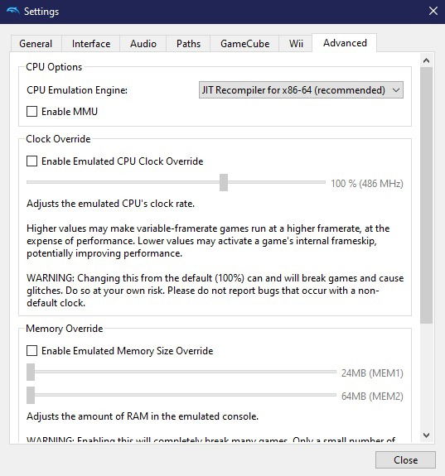Click the Dolphin logo icon in title bar
The image size is (445, 476).
(x=12, y=12)
